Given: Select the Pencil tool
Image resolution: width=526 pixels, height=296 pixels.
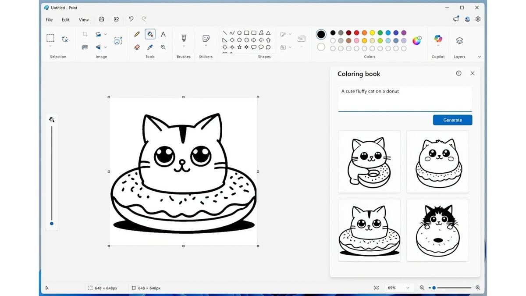Looking at the screenshot, I should (x=136, y=34).
